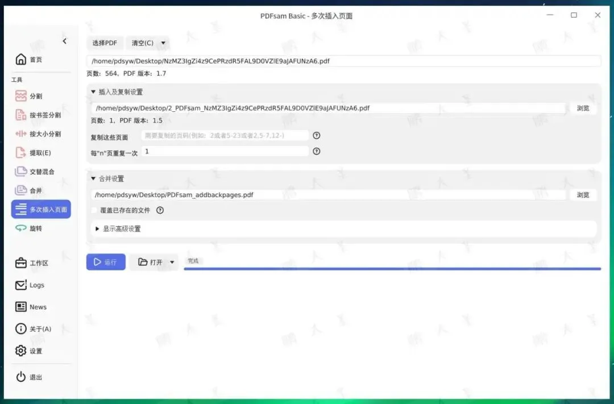Viewport: 614px width, 404px height.
Task: Click the 选择PDF button
Action: 105,43
